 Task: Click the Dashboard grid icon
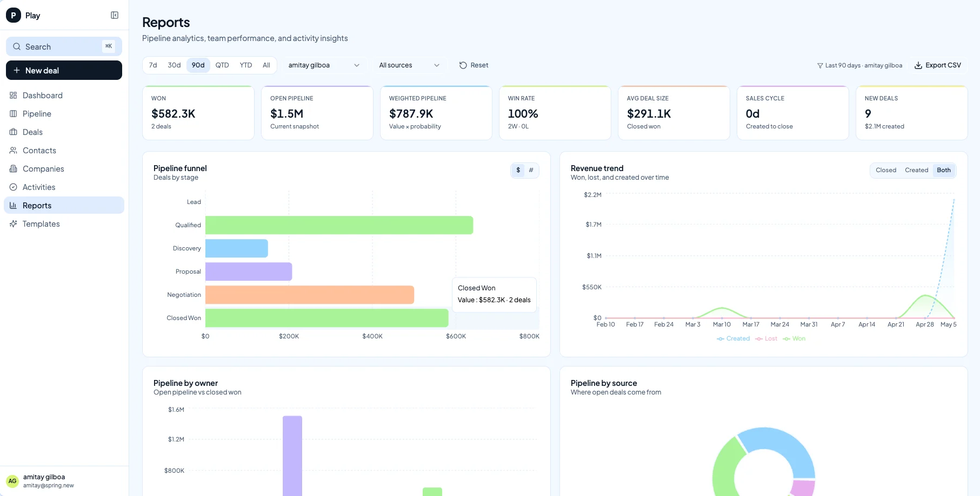pos(14,96)
